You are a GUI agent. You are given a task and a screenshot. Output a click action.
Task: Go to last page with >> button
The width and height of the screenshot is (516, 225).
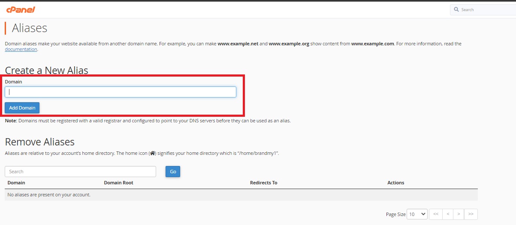pyautogui.click(x=471, y=214)
